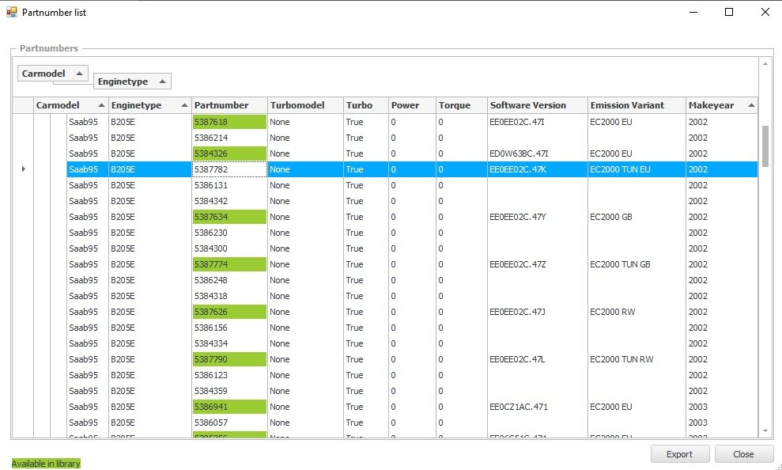Image resolution: width=782 pixels, height=470 pixels.
Task: Click software version EE0EE02C.47K cell
Action: coord(537,169)
